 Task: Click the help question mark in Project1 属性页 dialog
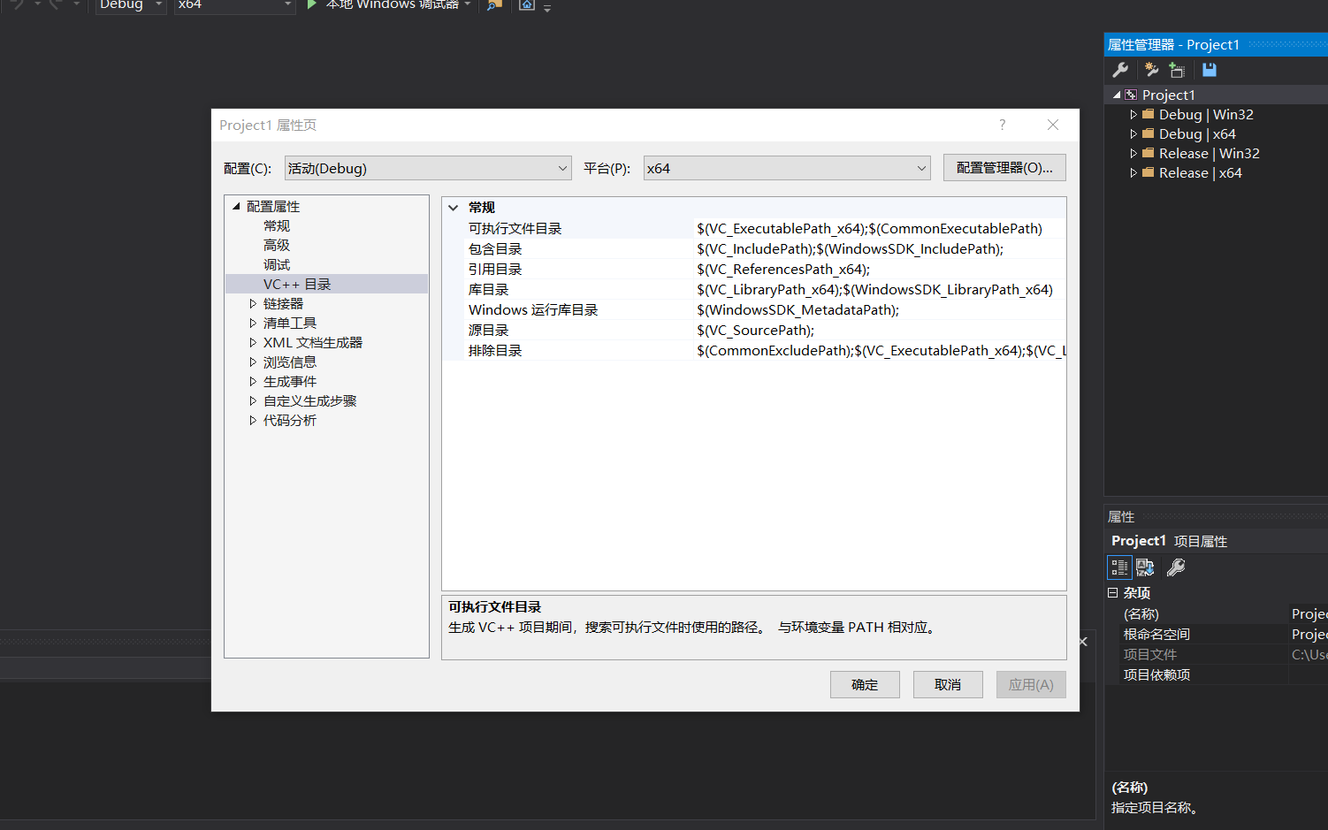point(1002,125)
